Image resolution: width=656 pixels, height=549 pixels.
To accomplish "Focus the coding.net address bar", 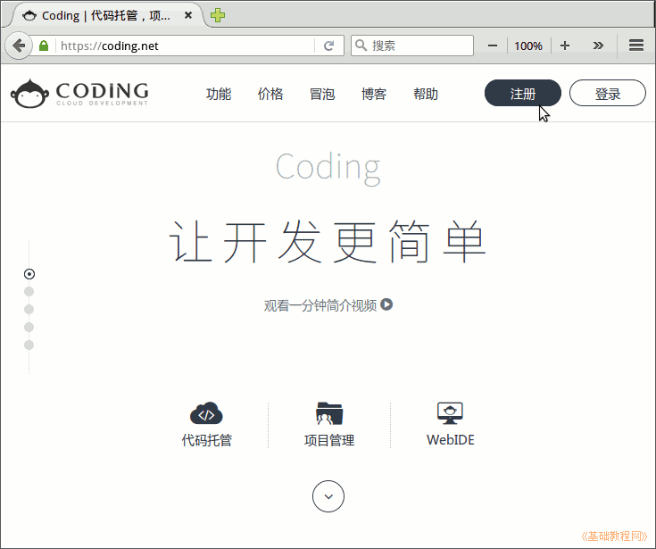I will 187,46.
